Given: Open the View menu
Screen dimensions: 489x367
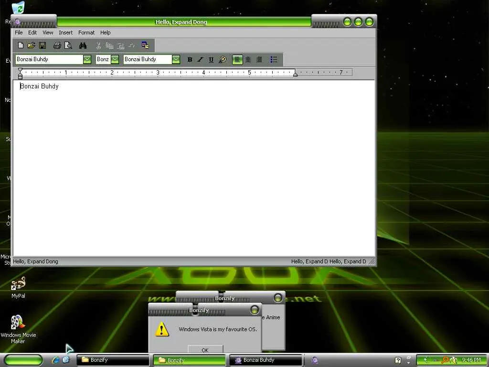Looking at the screenshot, I should pyautogui.click(x=48, y=32).
